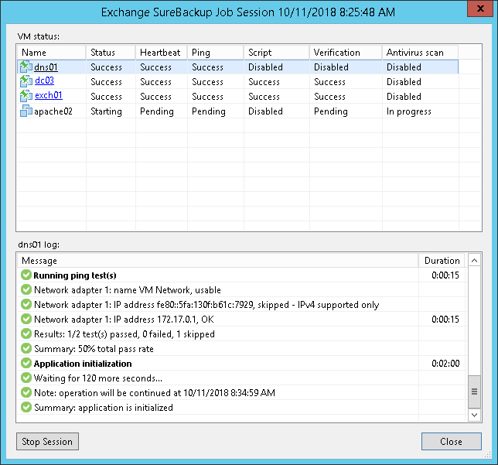Click the Duration column header in log
Viewport: 498px width, 465px height.
click(442, 261)
